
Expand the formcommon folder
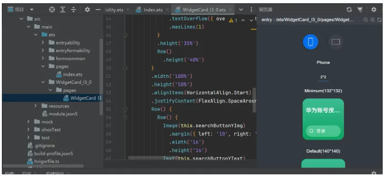(x=43, y=58)
